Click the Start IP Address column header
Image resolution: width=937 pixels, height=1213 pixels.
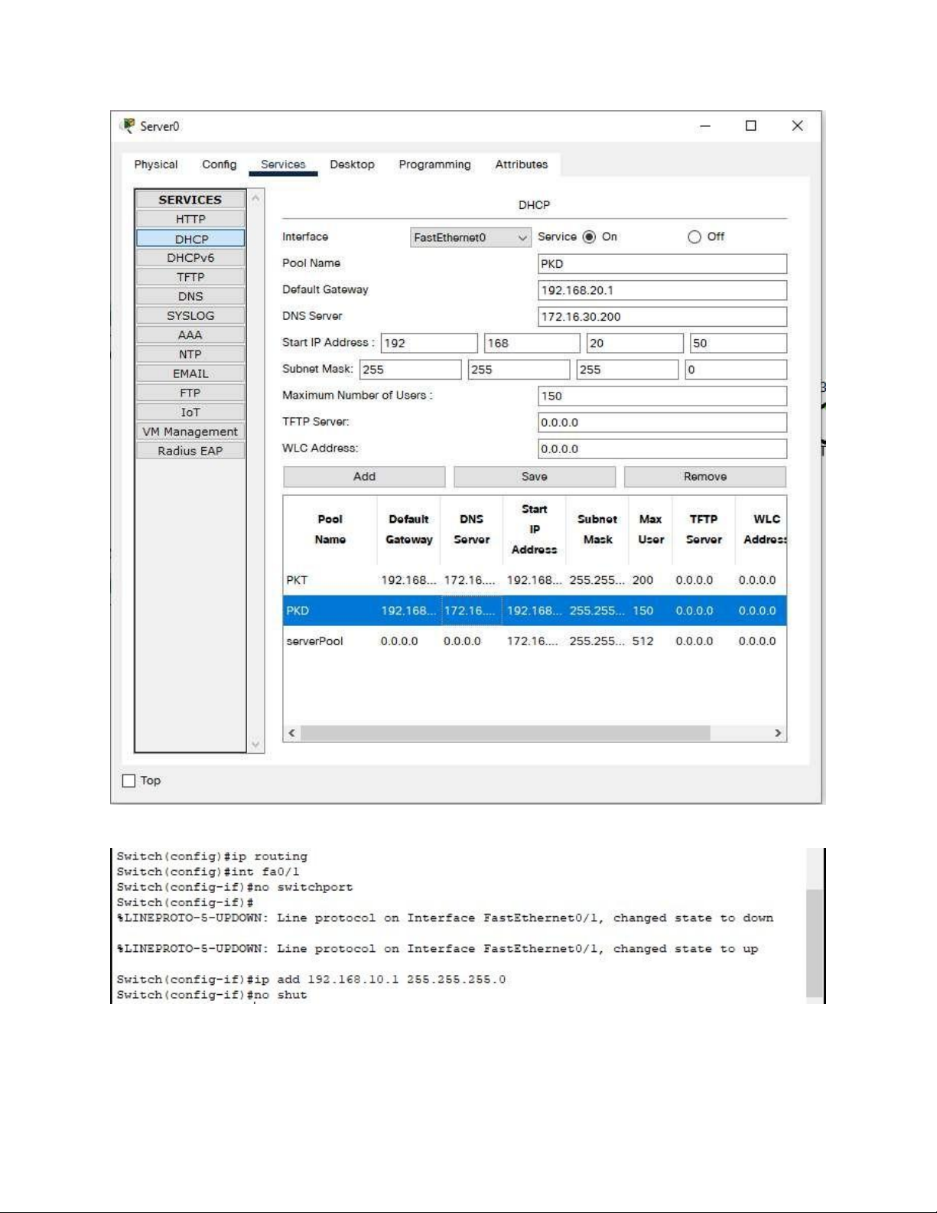coord(534,530)
